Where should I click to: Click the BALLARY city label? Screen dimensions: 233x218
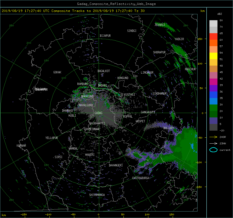click(x=169, y=128)
